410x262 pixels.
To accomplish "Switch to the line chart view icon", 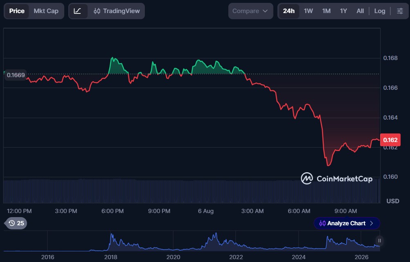I will [x=78, y=11].
